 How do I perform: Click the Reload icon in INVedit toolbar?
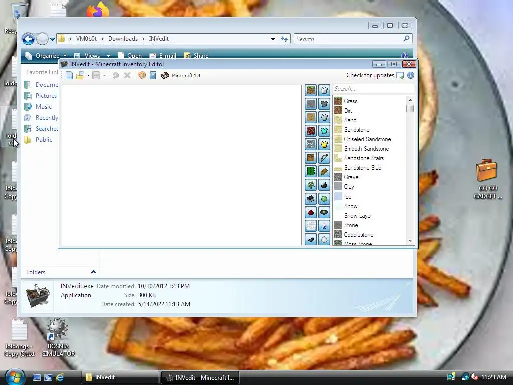(x=116, y=76)
